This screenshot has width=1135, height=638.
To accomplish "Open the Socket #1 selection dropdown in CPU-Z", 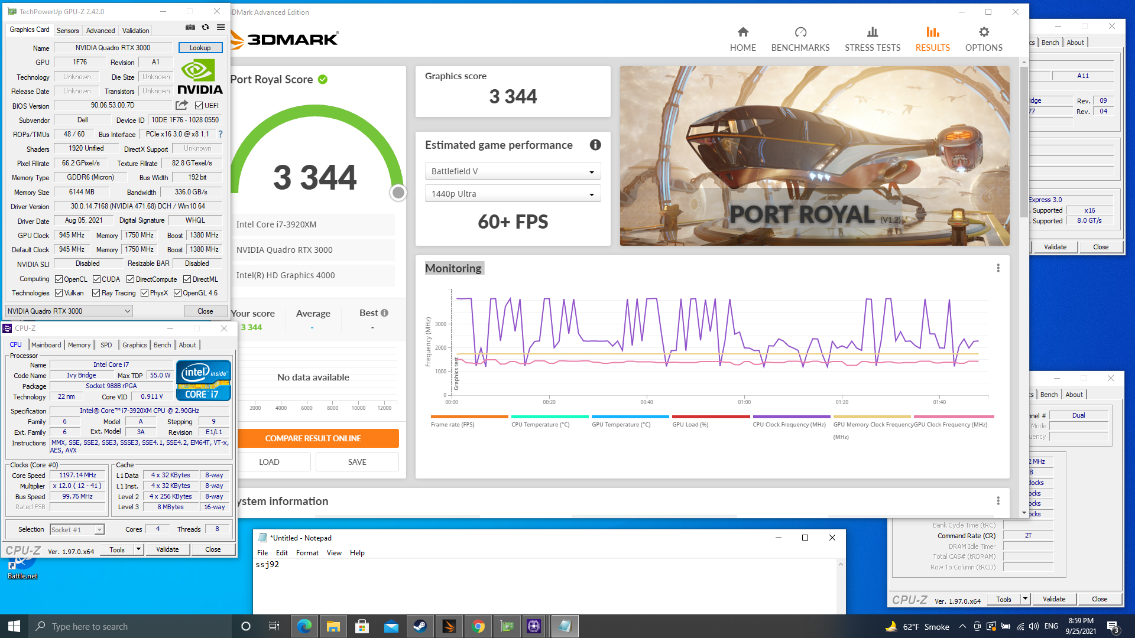I will click(77, 530).
